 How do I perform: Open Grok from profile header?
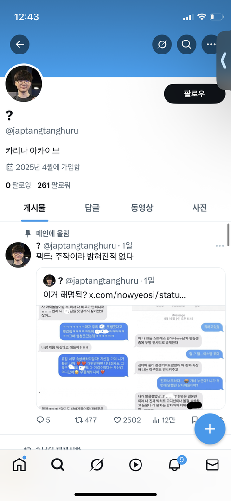(x=162, y=44)
